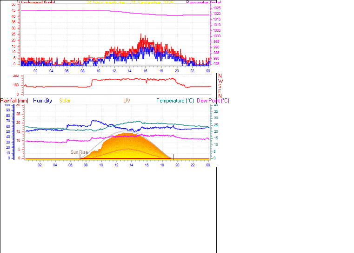Click the S letter on wind direction scale

click(x=220, y=86)
